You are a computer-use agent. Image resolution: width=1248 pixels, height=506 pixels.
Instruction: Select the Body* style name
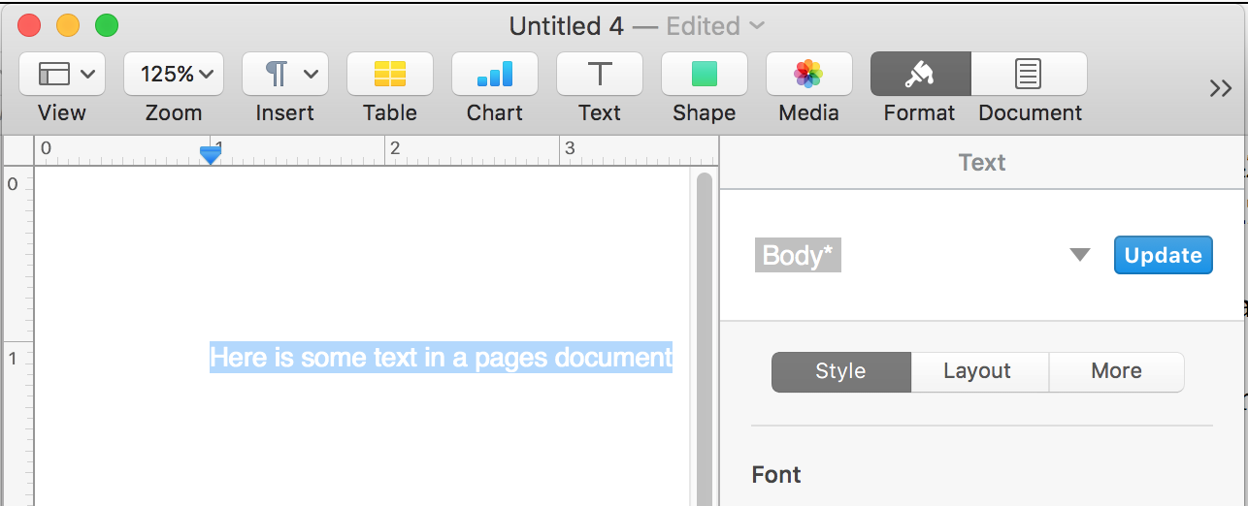tap(798, 256)
